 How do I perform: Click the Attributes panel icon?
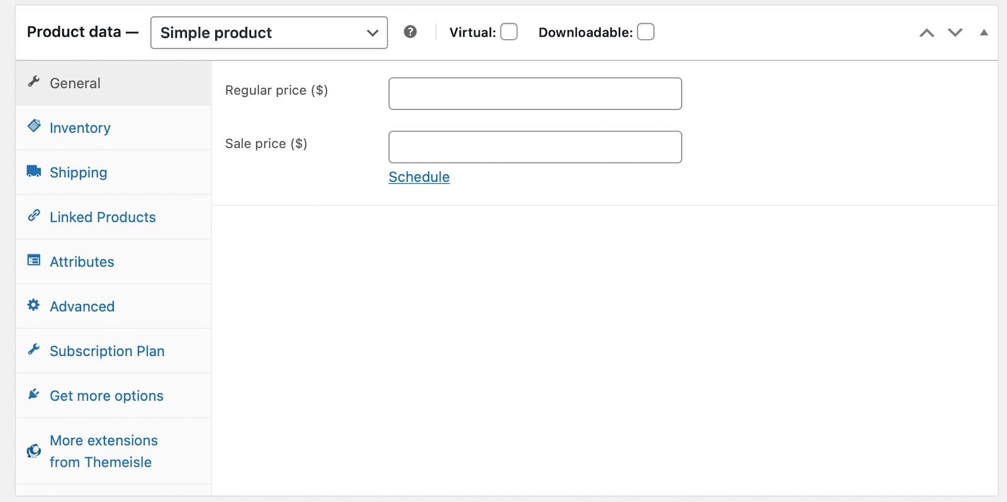pos(34,260)
